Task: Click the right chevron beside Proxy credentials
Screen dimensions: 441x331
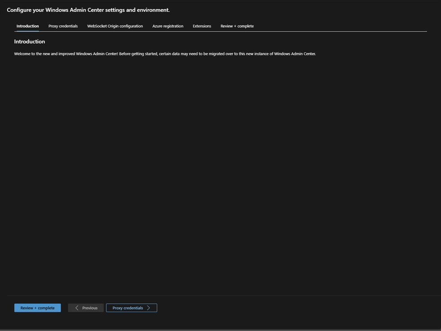Action: pyautogui.click(x=149, y=308)
